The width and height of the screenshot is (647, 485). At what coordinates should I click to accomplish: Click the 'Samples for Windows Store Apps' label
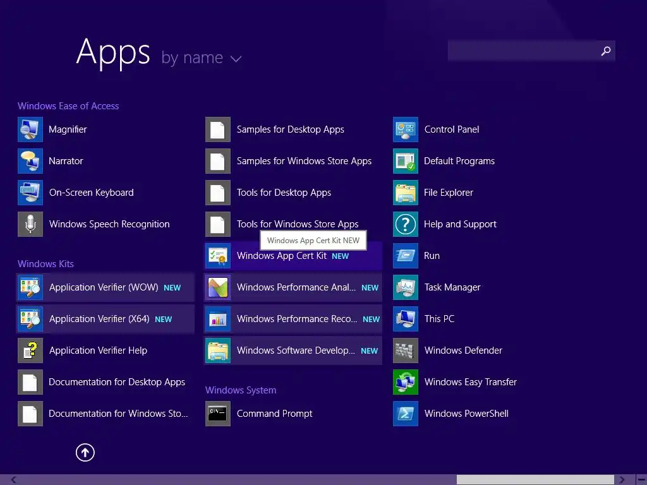coord(304,161)
